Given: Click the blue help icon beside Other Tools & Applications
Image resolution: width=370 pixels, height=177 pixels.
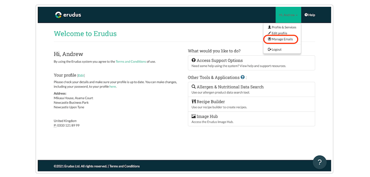Looking at the screenshot, I should pos(242,77).
